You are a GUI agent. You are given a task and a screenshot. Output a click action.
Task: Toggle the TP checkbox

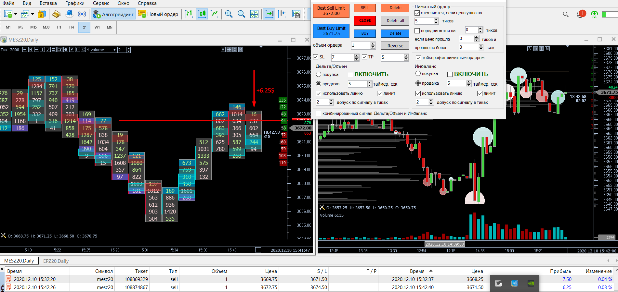point(364,57)
